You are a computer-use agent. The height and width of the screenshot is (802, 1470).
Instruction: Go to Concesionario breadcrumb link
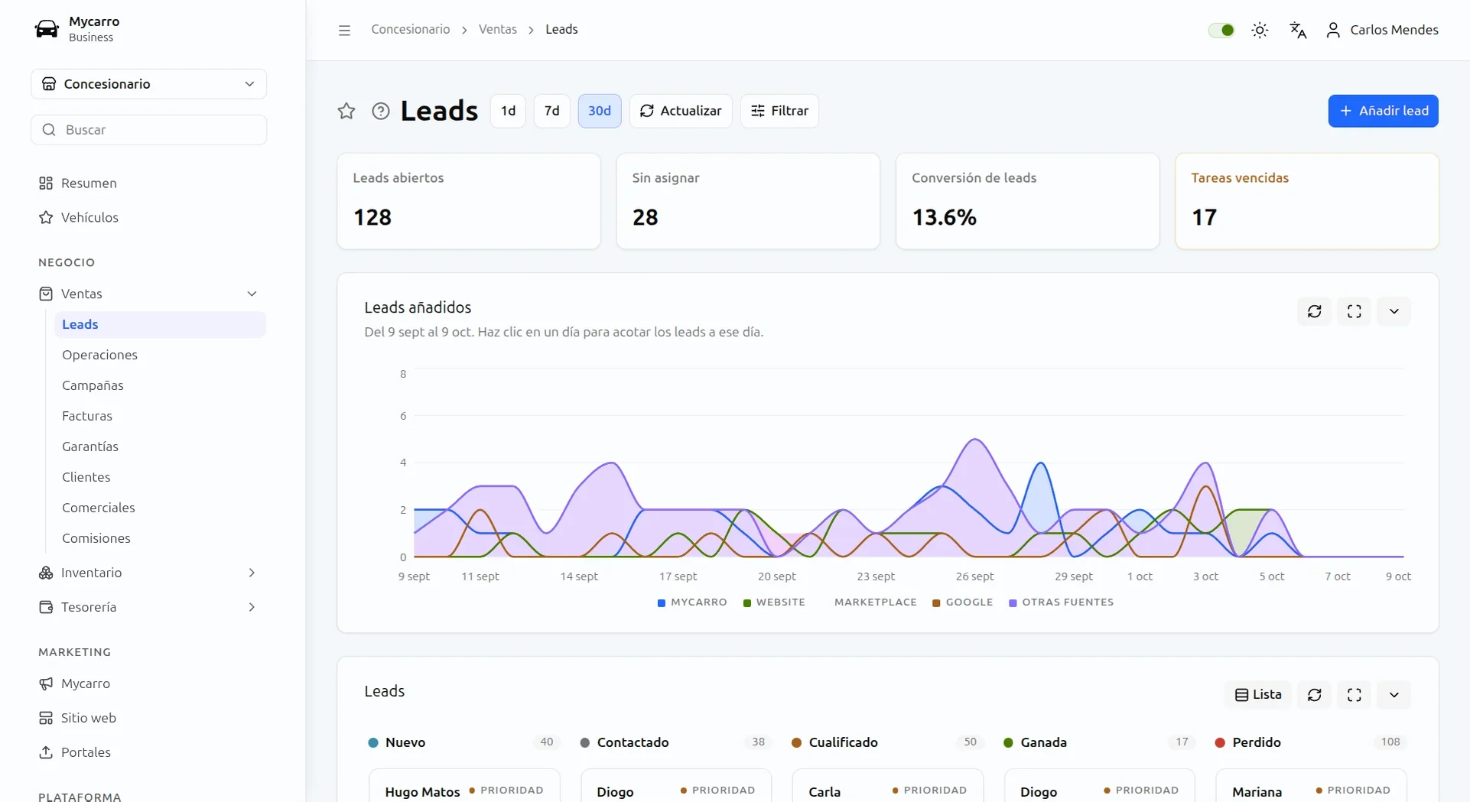pyautogui.click(x=411, y=29)
